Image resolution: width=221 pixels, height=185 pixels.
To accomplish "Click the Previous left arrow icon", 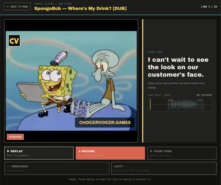I will click(x=9, y=166).
